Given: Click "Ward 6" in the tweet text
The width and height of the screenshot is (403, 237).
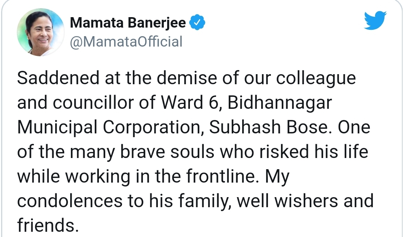Looking at the screenshot, I should point(191,102).
